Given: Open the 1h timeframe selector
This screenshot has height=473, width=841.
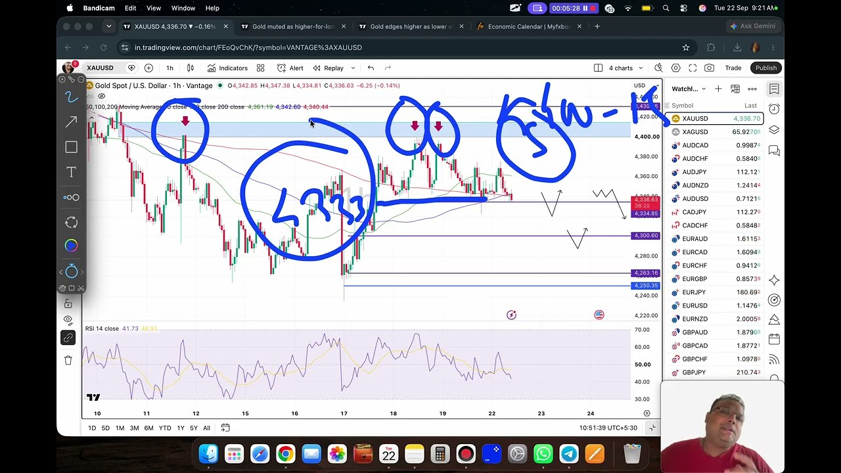Looking at the screenshot, I should tap(170, 68).
